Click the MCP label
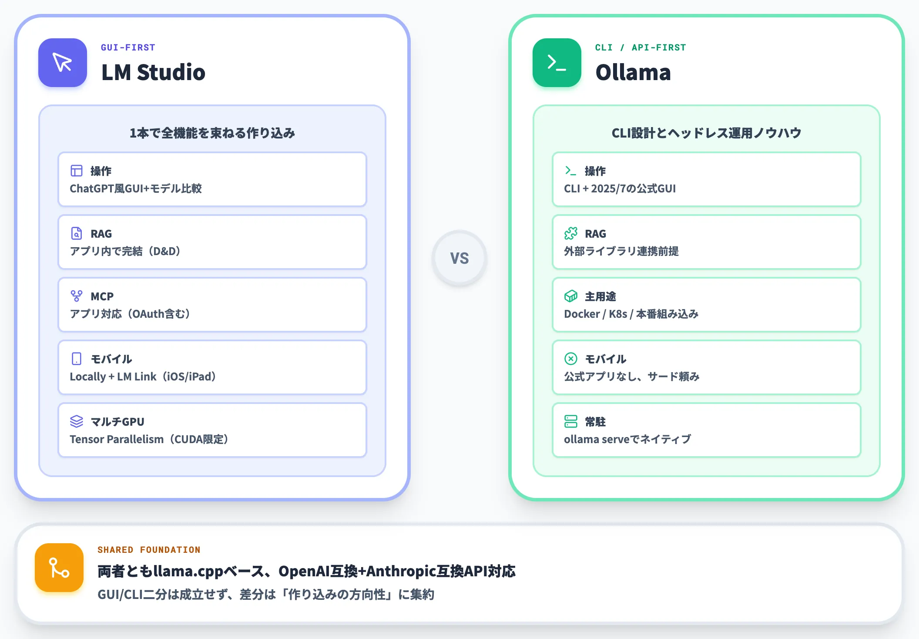This screenshot has height=639, width=919. tap(102, 296)
